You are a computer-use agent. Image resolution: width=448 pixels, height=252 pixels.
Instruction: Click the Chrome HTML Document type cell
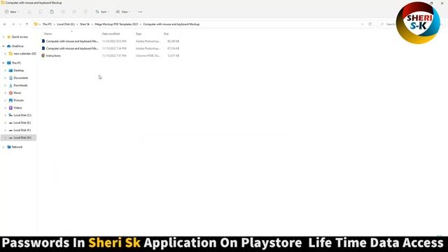coord(148,56)
